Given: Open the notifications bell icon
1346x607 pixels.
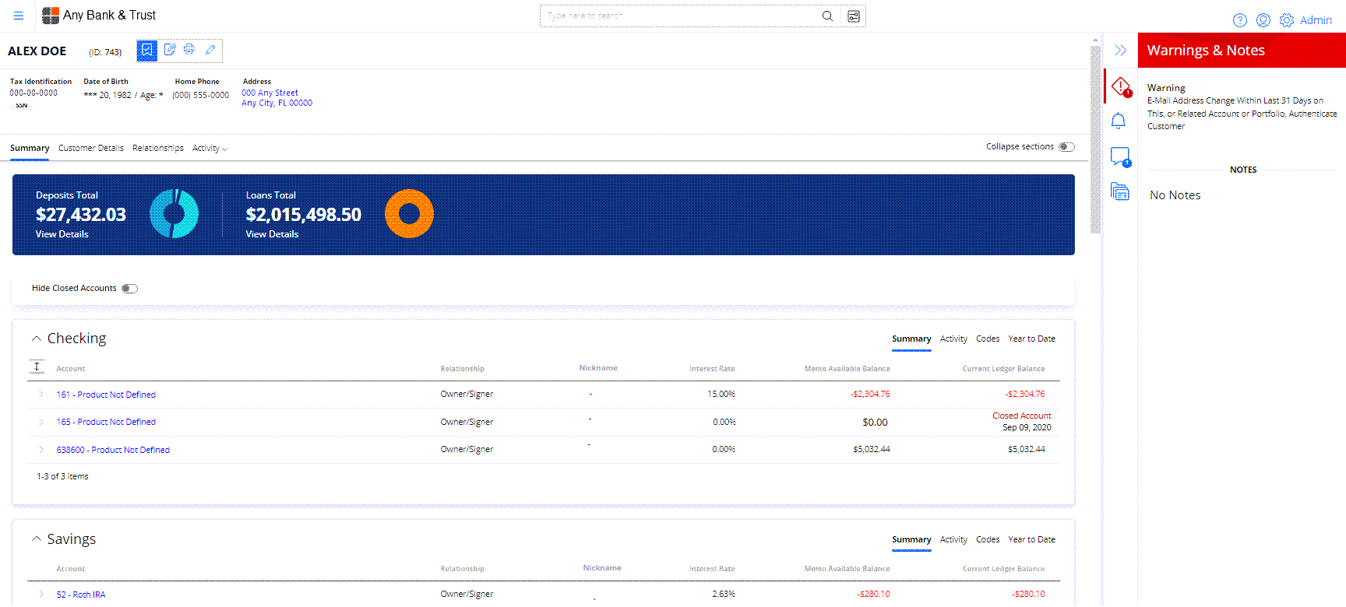Looking at the screenshot, I should tap(1119, 121).
